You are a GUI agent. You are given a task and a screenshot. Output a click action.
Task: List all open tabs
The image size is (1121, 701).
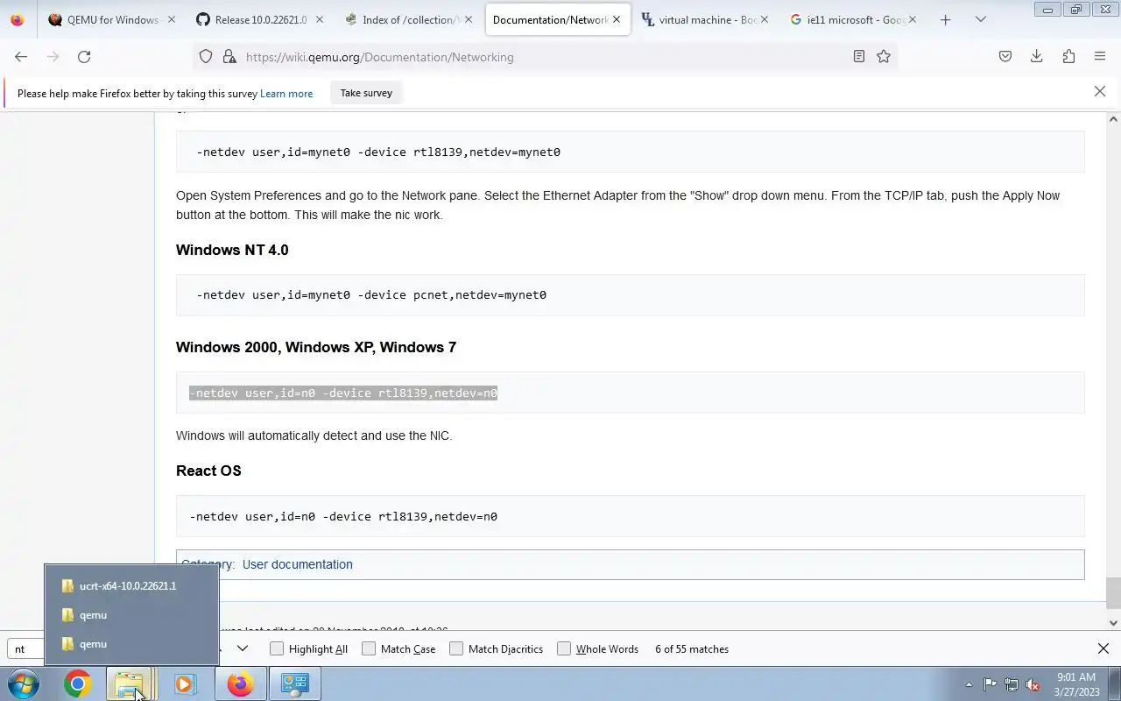click(981, 19)
